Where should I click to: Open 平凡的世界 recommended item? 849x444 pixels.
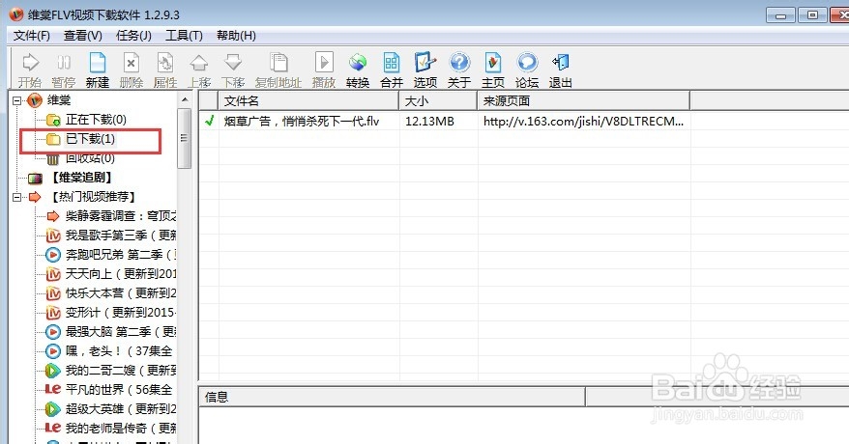(119, 389)
